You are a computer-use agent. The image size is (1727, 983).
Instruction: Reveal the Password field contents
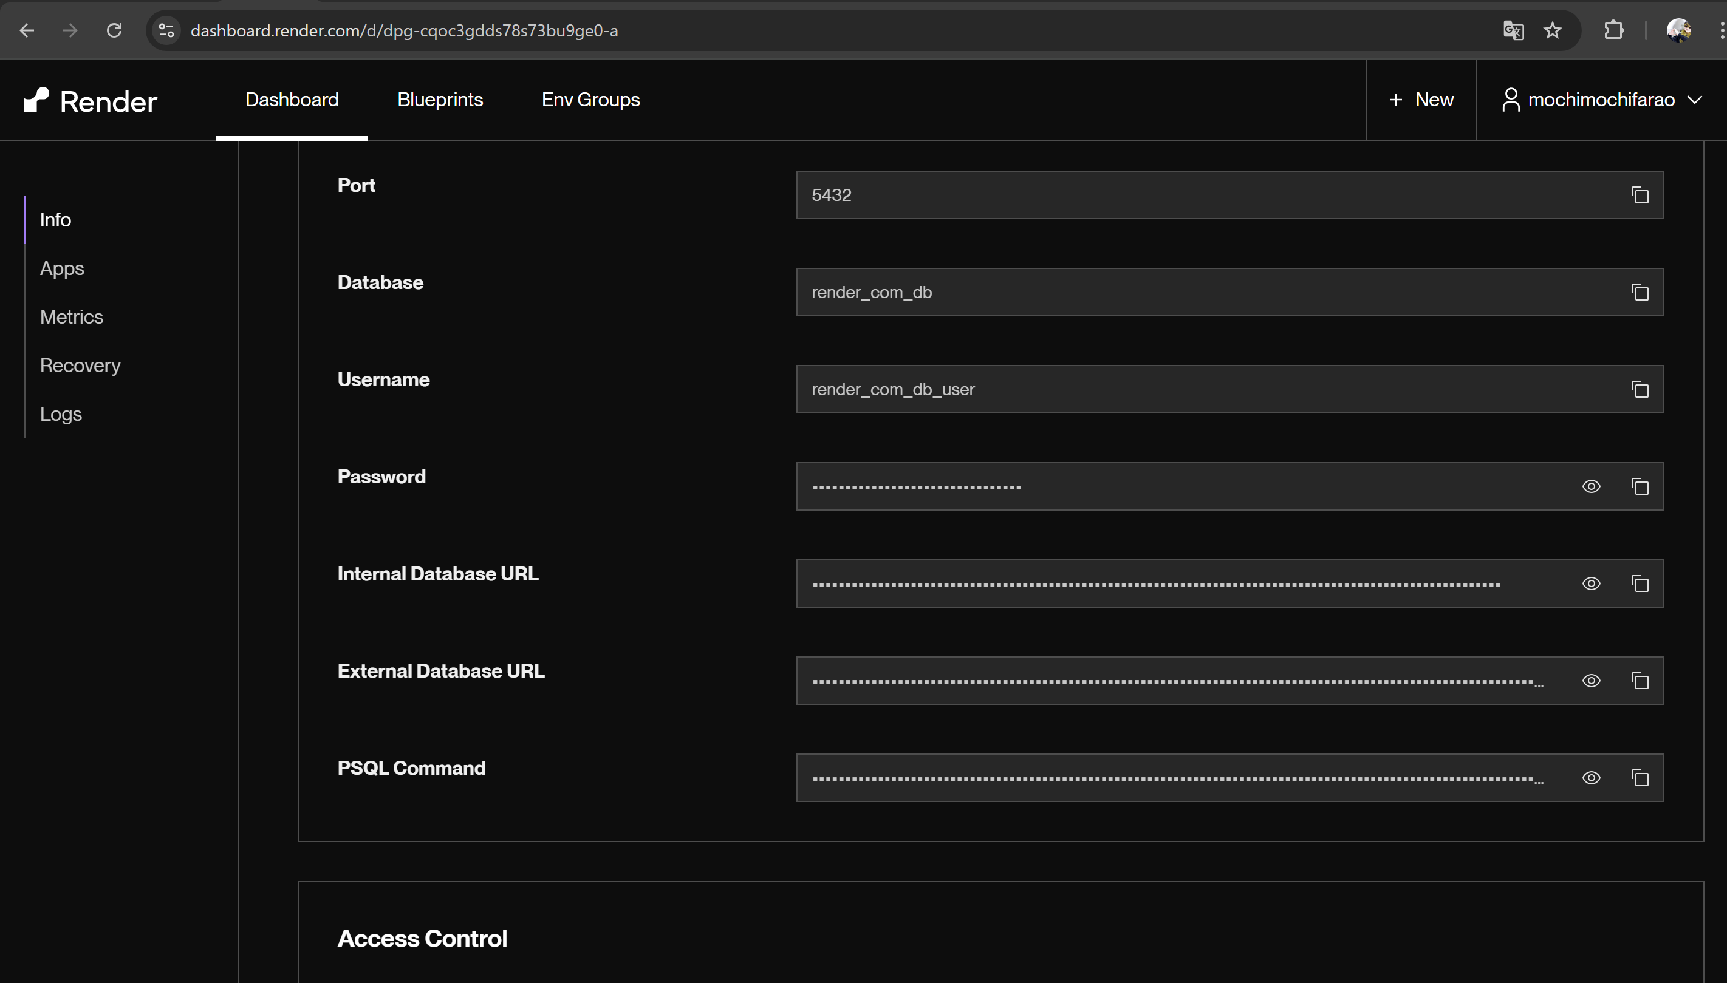pyautogui.click(x=1592, y=486)
